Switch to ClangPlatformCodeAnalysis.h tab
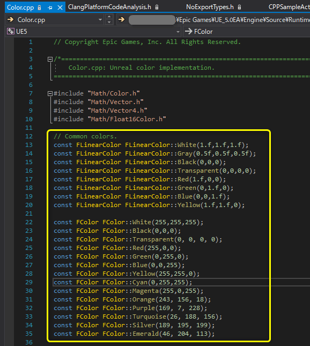This screenshot has height=346, width=310. pos(109,7)
